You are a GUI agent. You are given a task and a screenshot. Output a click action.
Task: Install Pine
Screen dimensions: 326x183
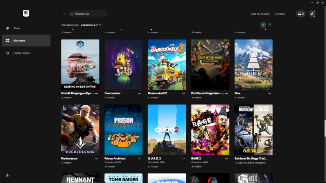pos(240,98)
